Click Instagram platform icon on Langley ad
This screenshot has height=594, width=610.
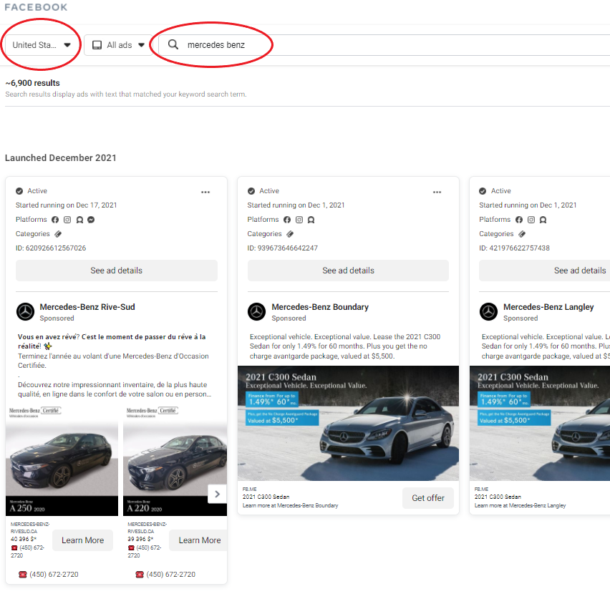pyautogui.click(x=531, y=220)
